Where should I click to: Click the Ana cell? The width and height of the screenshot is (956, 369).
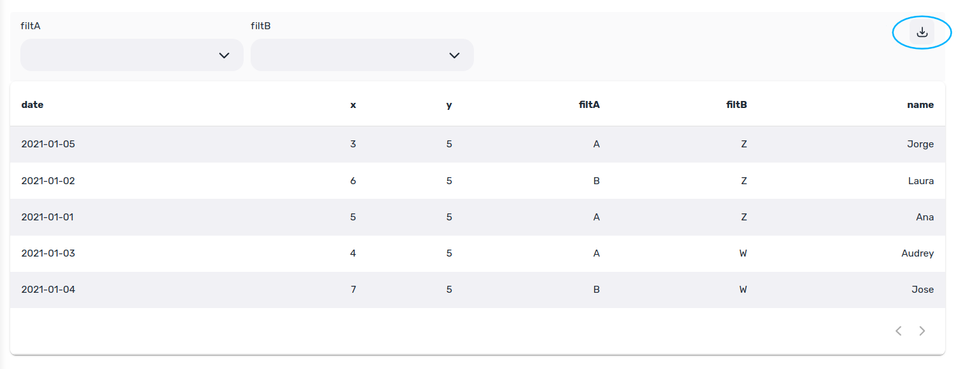(925, 217)
